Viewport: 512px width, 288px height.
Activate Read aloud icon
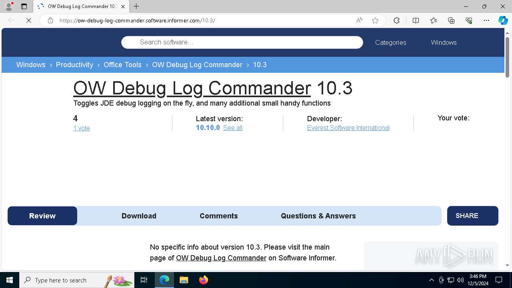pyautogui.click(x=359, y=20)
